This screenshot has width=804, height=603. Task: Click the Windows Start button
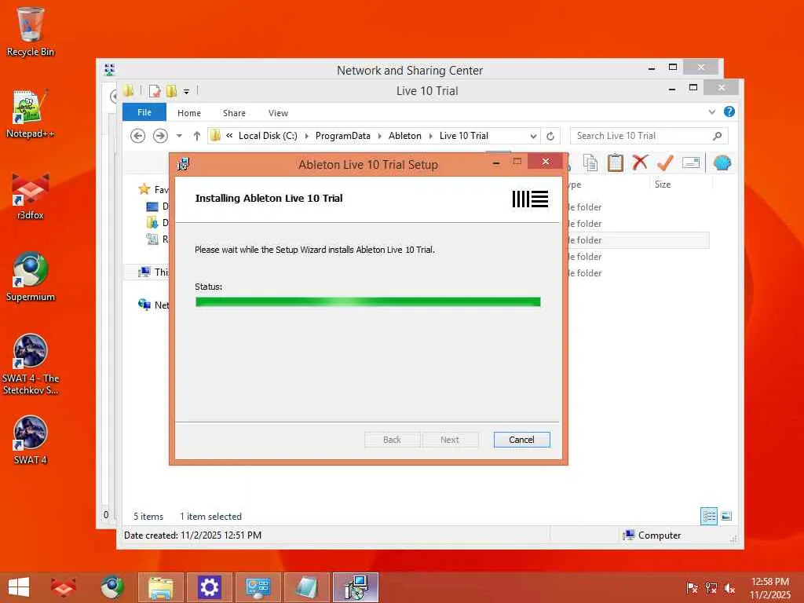pos(19,587)
